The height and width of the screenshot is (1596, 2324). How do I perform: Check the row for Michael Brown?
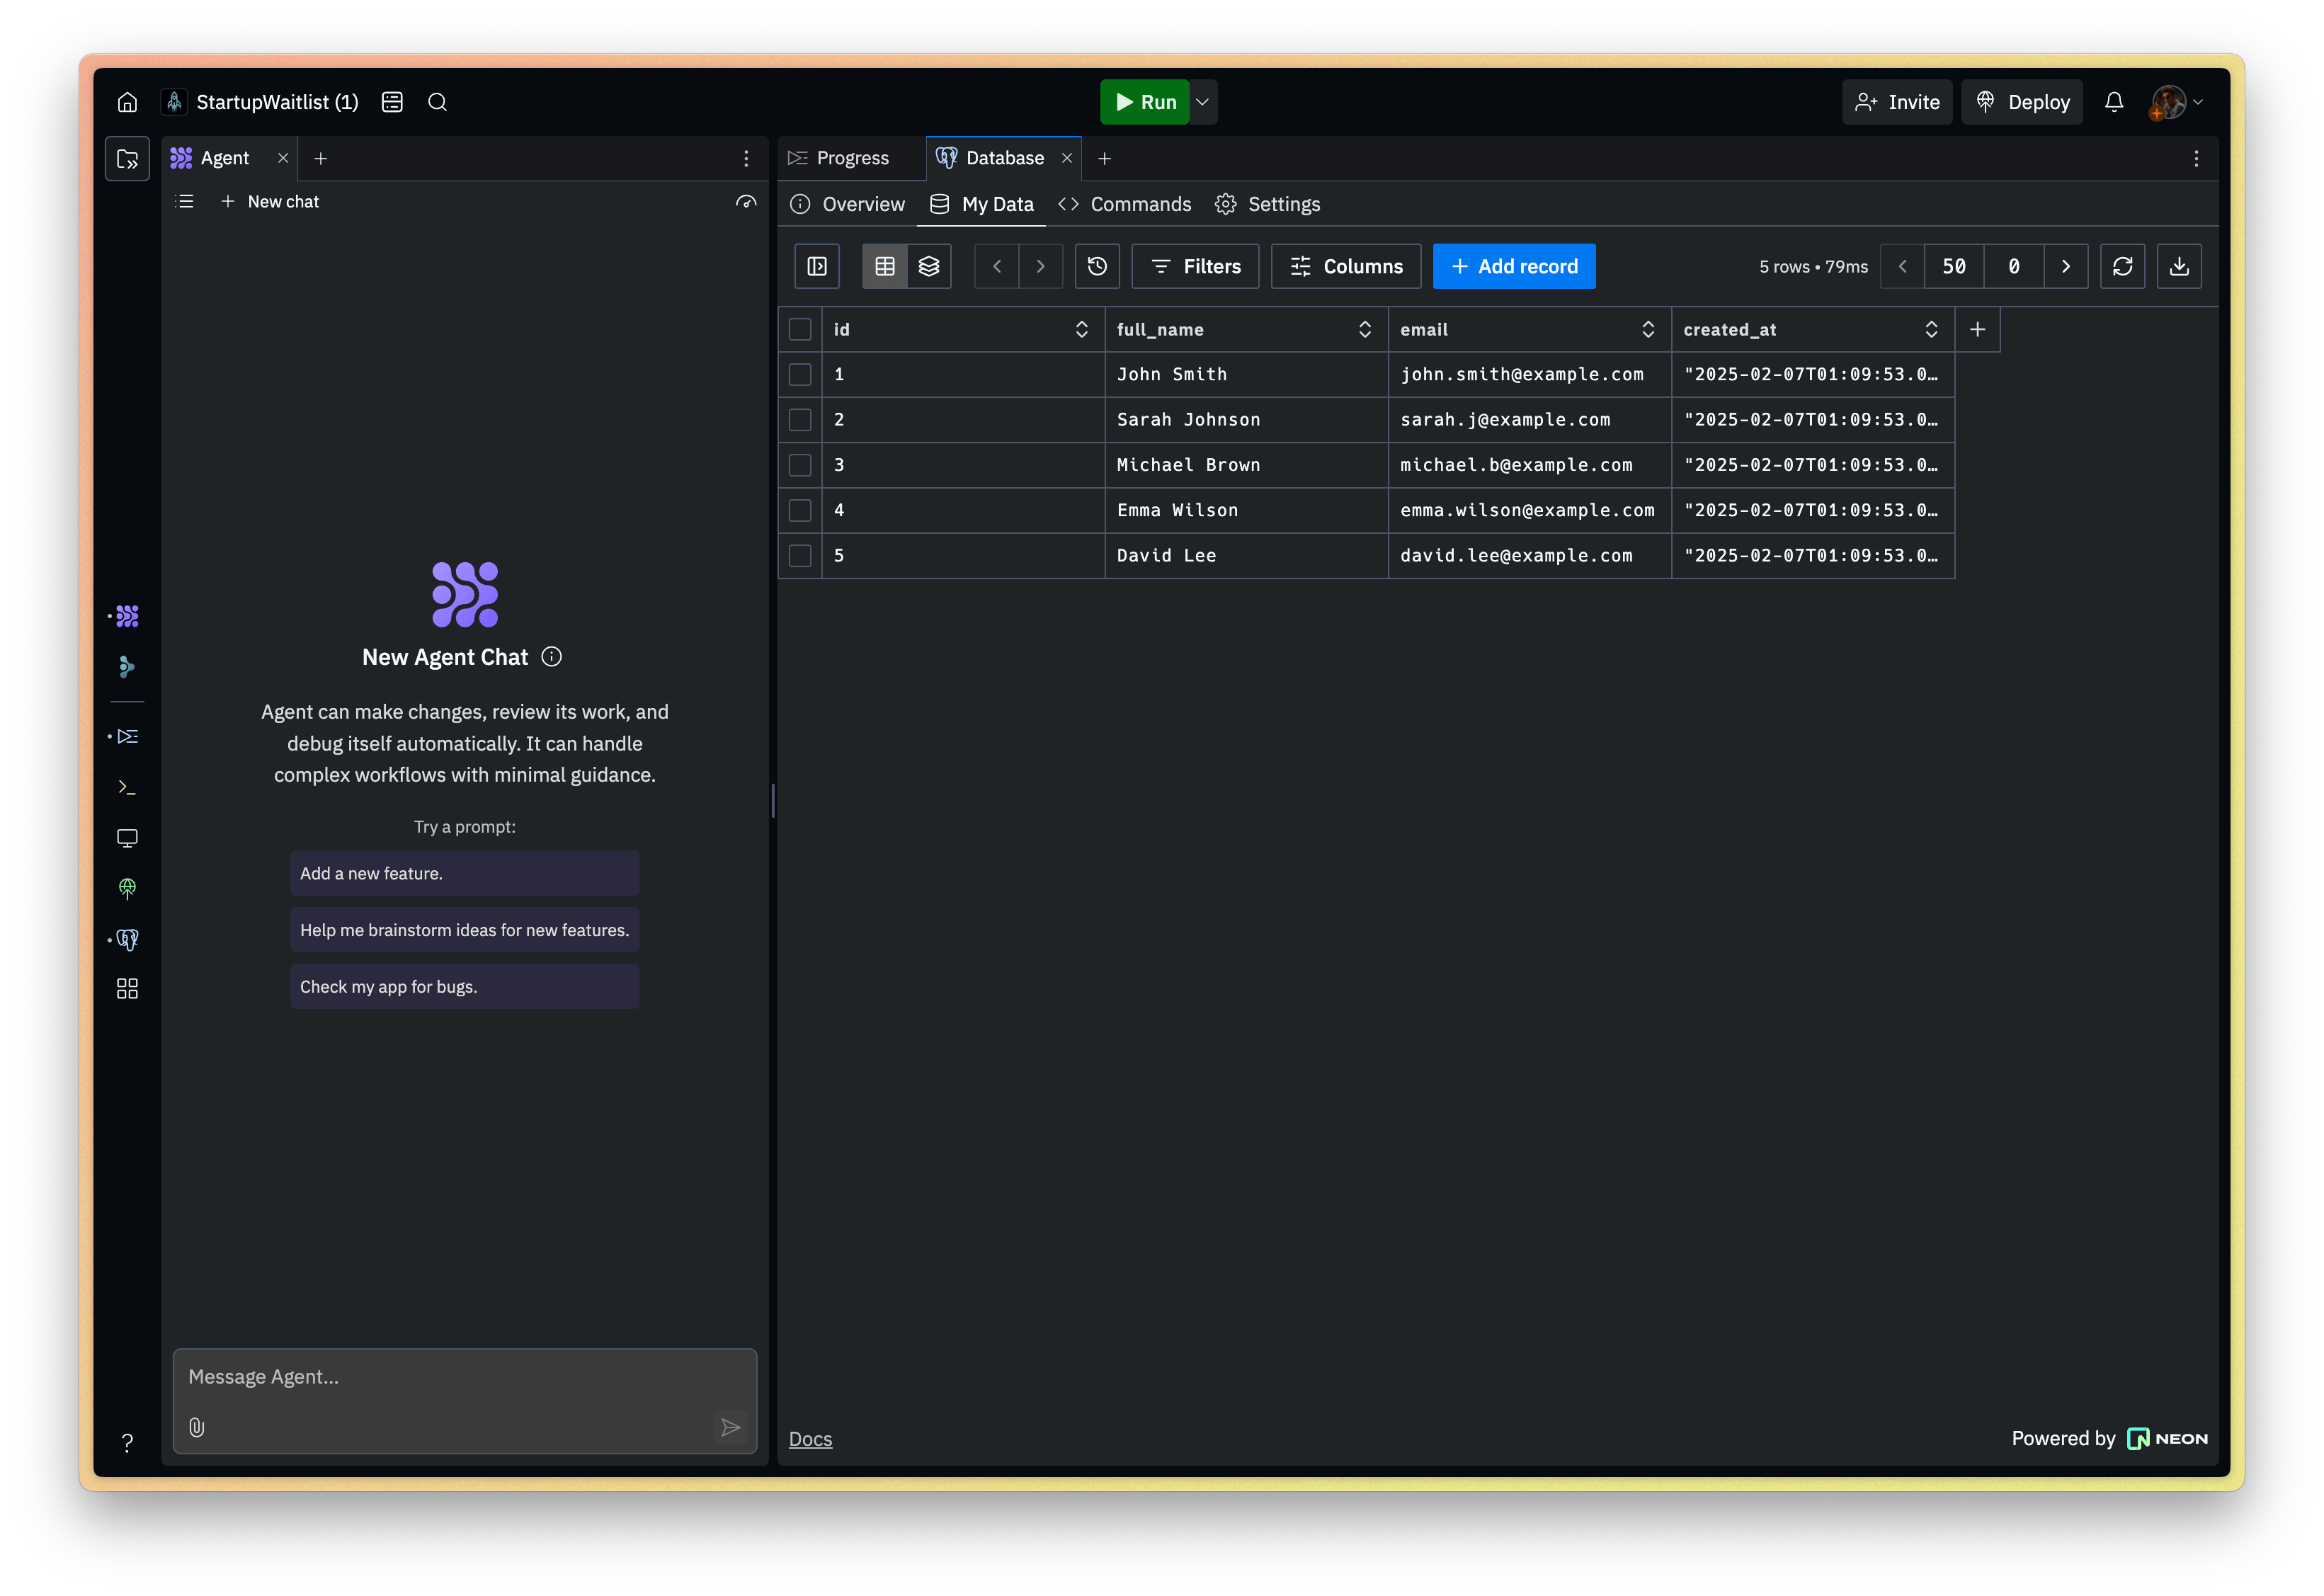pyautogui.click(x=800, y=465)
